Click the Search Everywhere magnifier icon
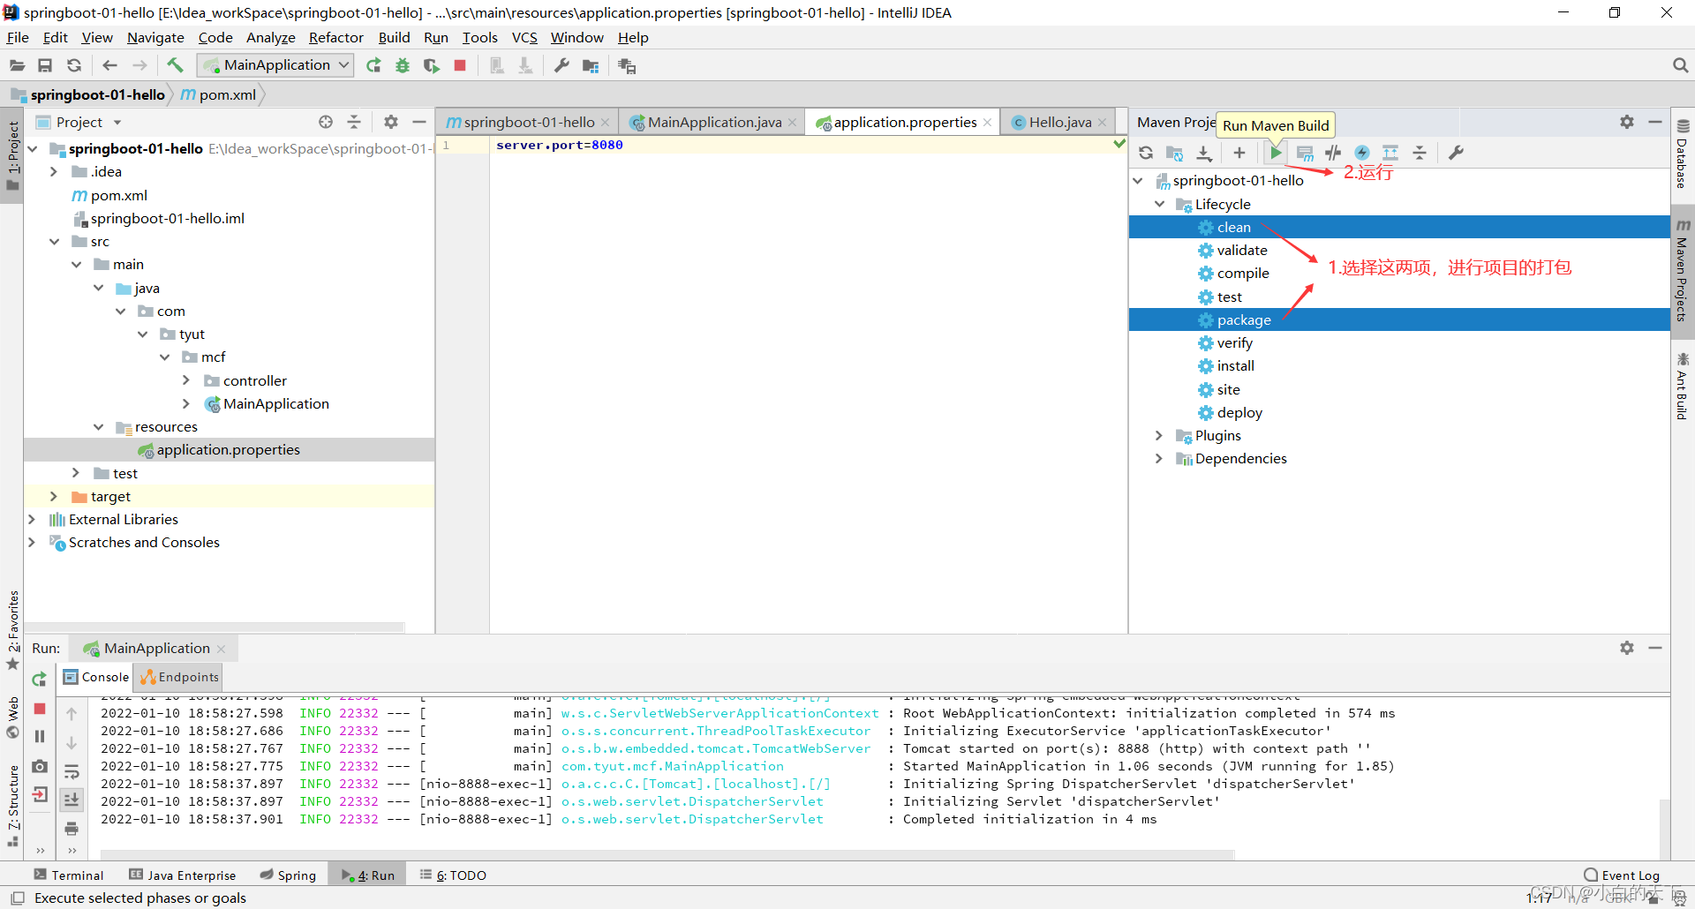The width and height of the screenshot is (1695, 909). [x=1680, y=65]
